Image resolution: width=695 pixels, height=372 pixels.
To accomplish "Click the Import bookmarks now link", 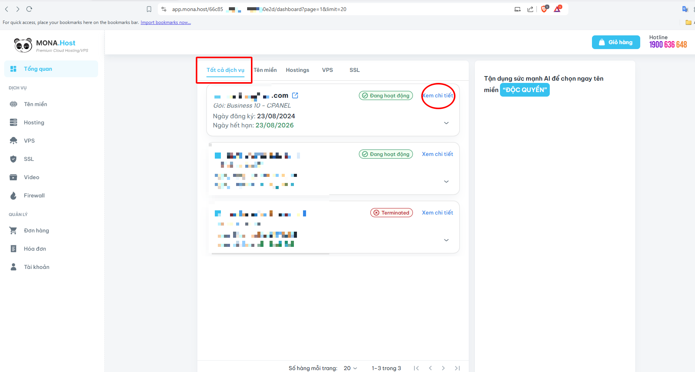I will (166, 22).
